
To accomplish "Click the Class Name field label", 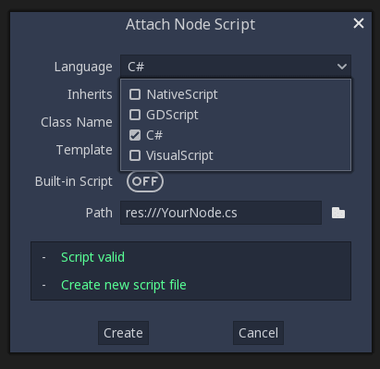I will point(77,122).
